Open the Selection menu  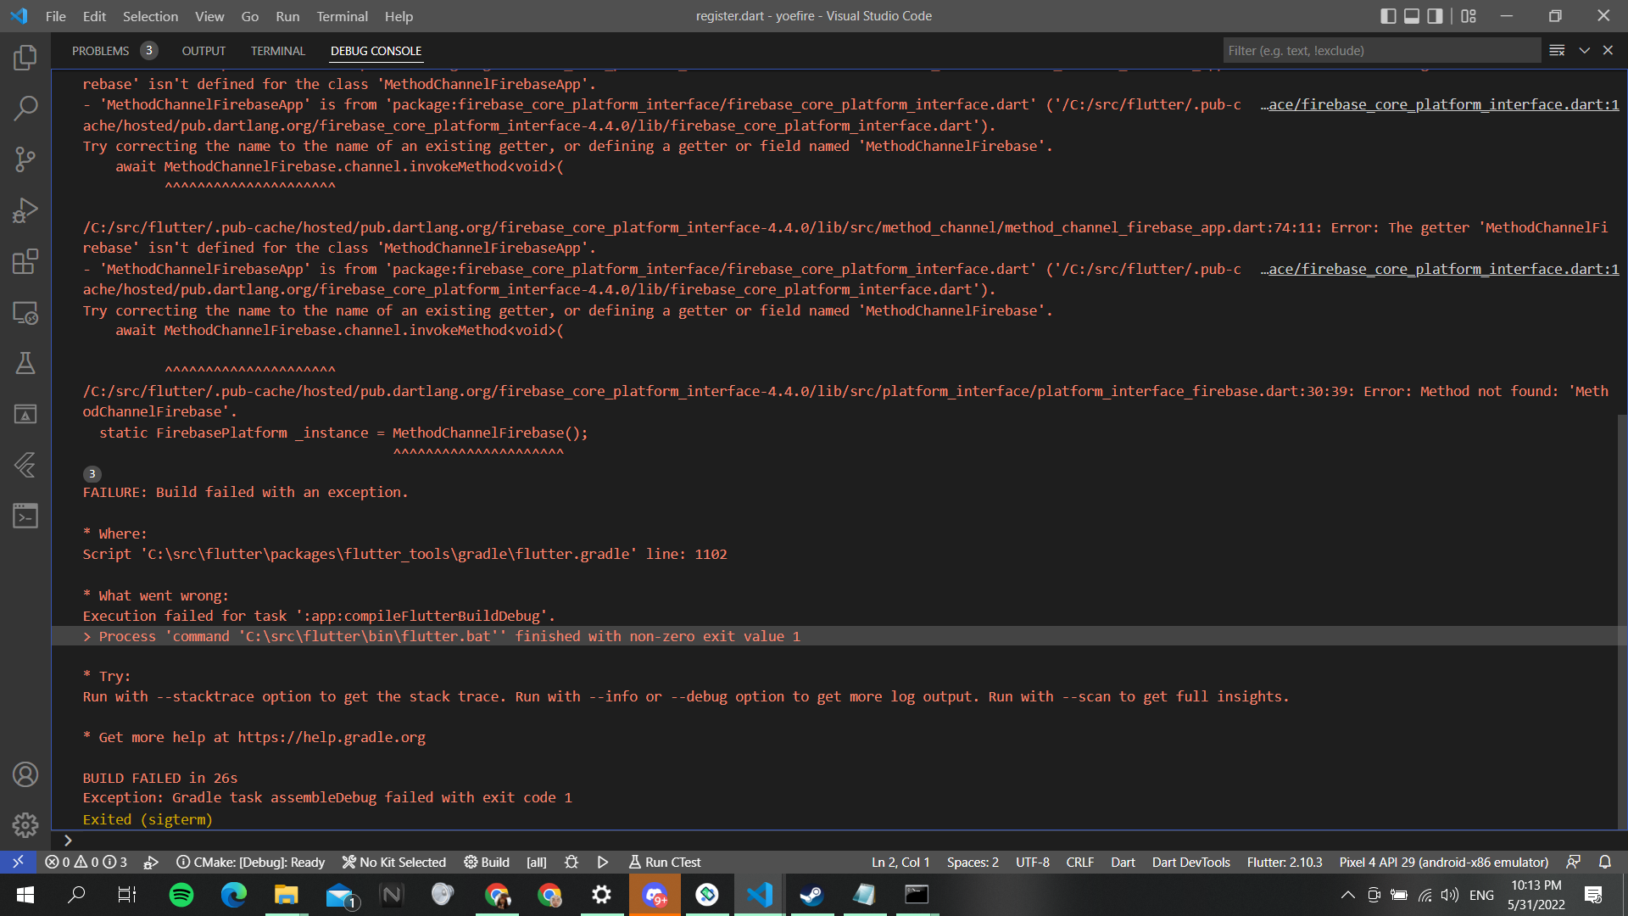click(150, 16)
